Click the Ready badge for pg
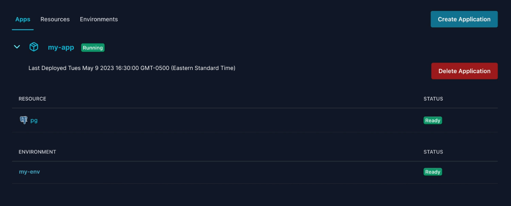511x206 pixels. click(x=432, y=120)
